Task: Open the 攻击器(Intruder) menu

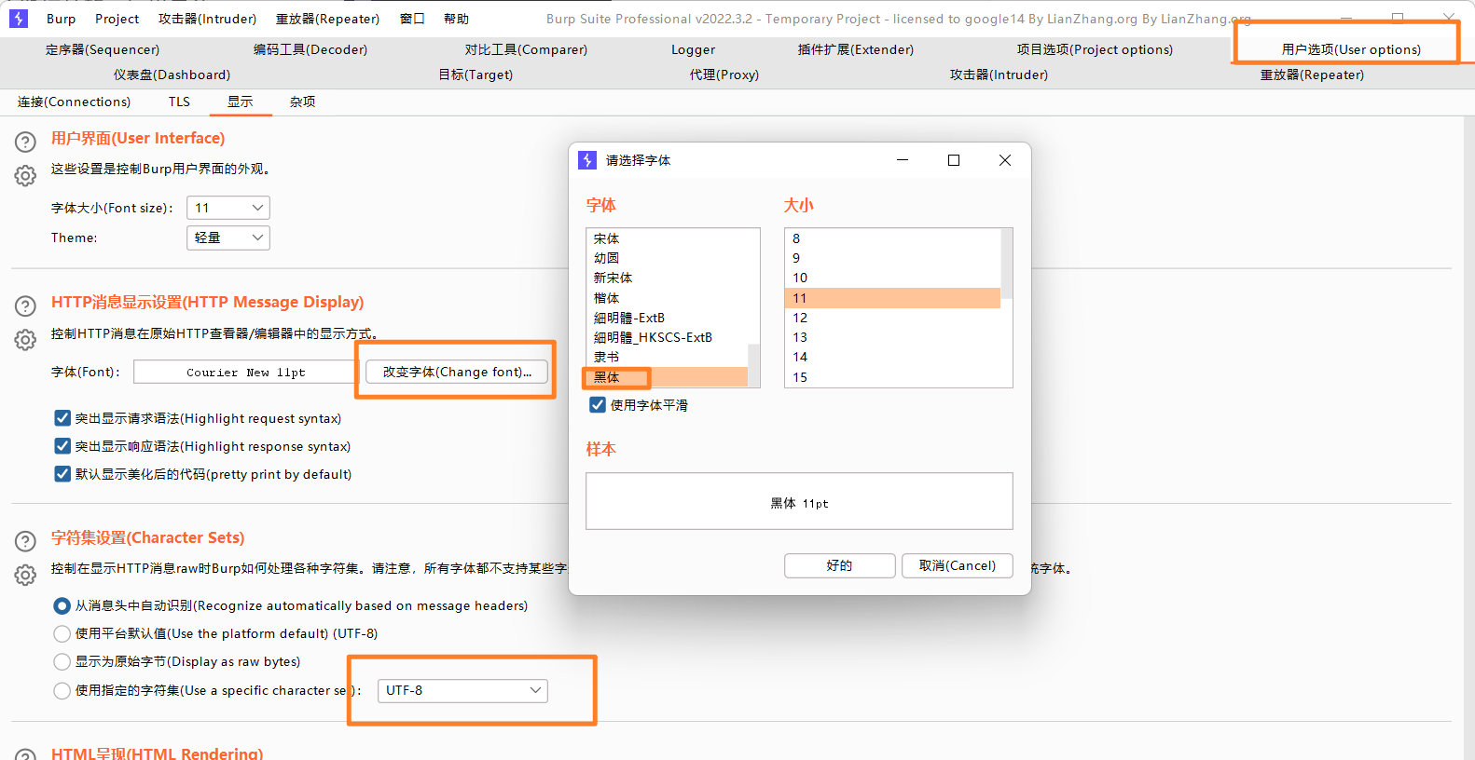Action: pyautogui.click(x=207, y=19)
